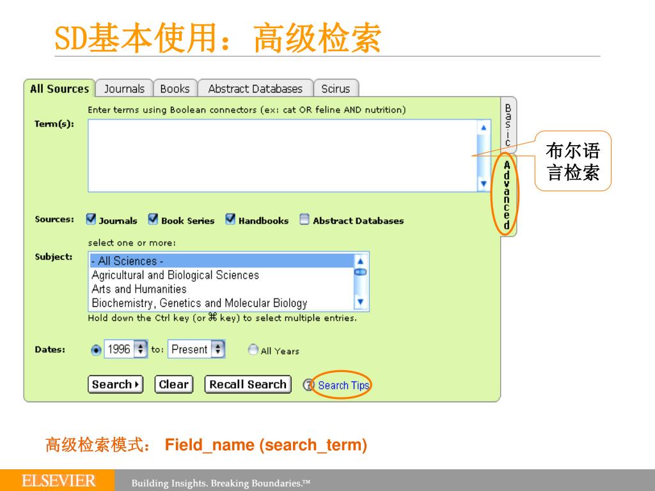
Task: Switch to the Journals tab
Action: pos(124,89)
